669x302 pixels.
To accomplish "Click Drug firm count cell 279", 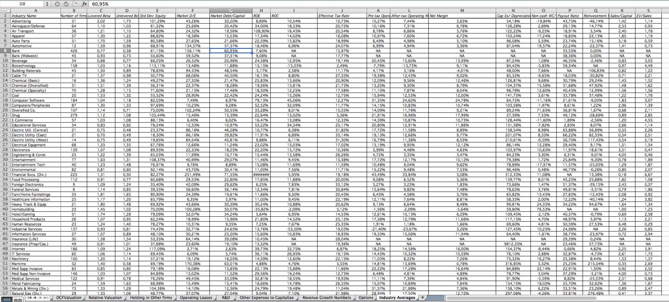I will 74,115.
